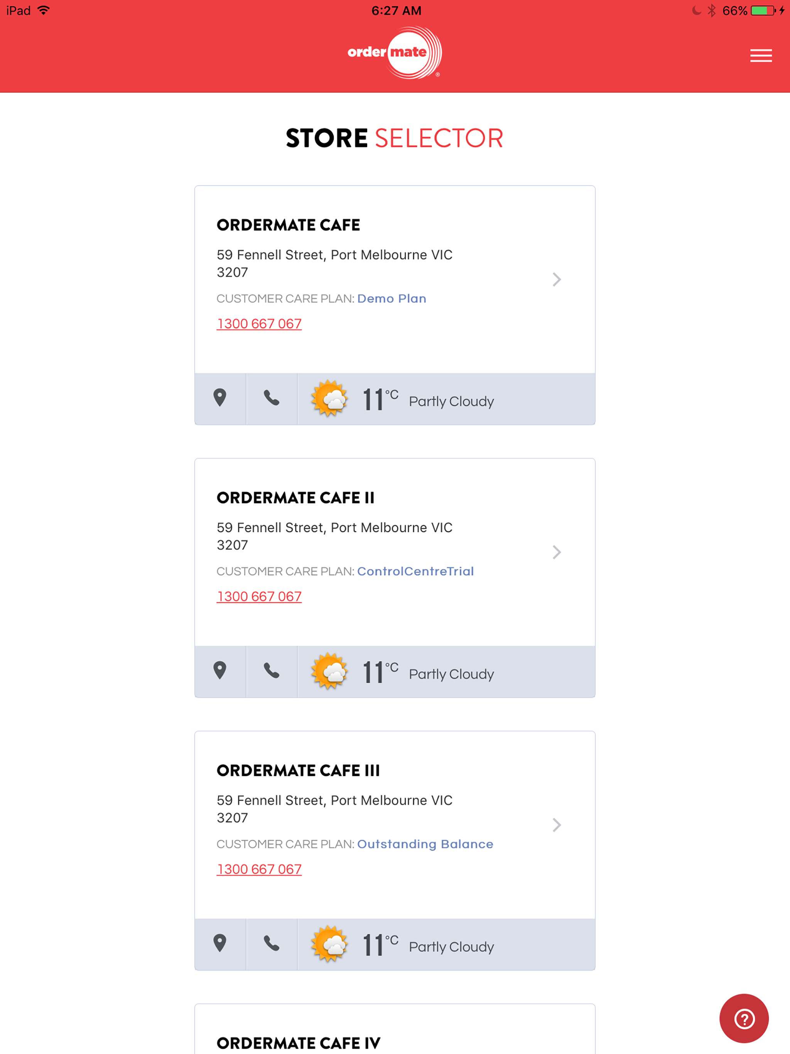Open the hamburger menu icon

click(760, 56)
